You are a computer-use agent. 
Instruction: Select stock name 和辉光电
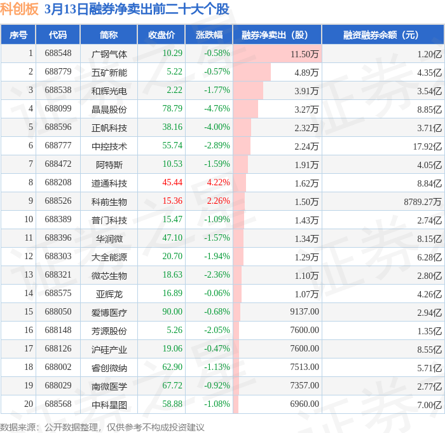coord(109,91)
